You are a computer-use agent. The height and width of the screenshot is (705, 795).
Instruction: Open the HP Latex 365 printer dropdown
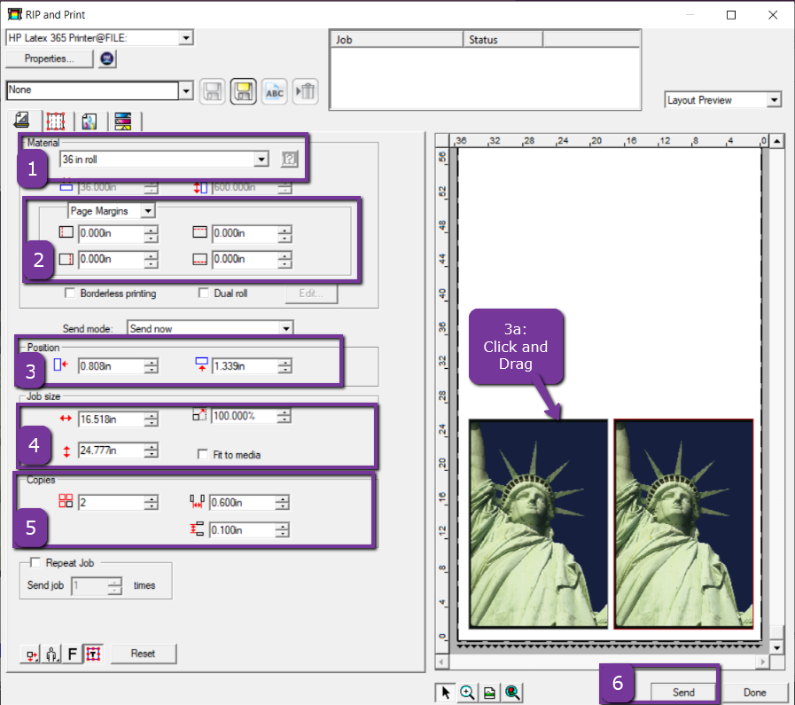point(185,37)
